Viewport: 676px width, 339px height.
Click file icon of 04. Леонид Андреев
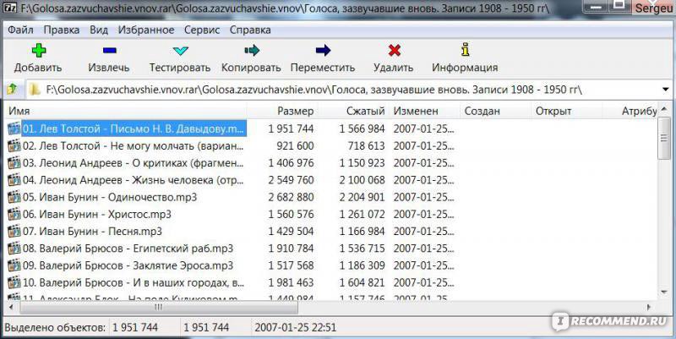14,180
